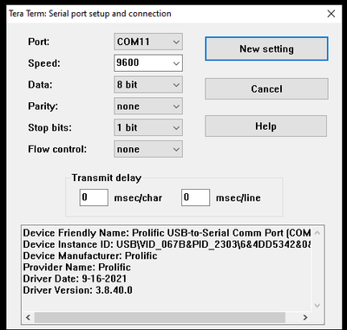The width and height of the screenshot is (347, 330).
Task: Click the Device Friendly Name line
Action: [167, 233]
